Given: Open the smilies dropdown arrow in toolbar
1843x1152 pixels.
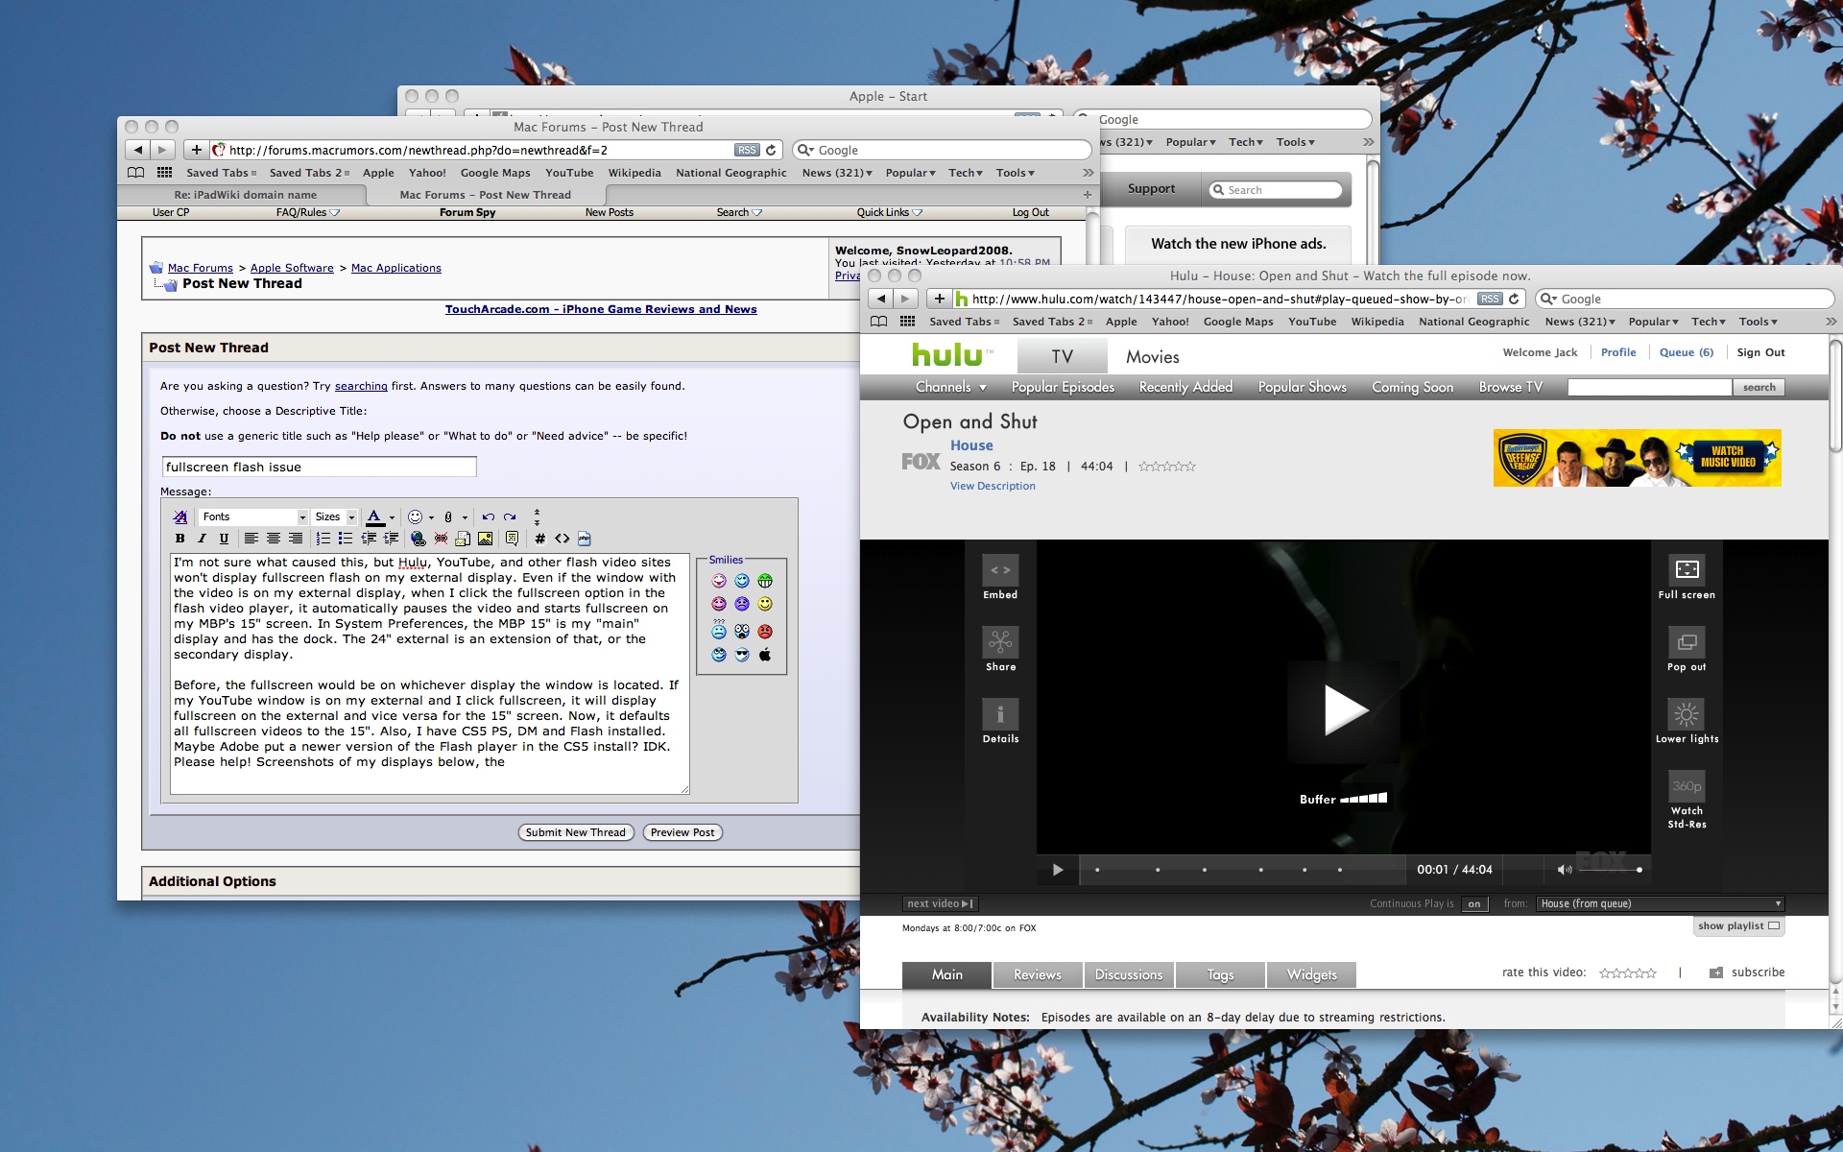Looking at the screenshot, I should click(x=431, y=517).
